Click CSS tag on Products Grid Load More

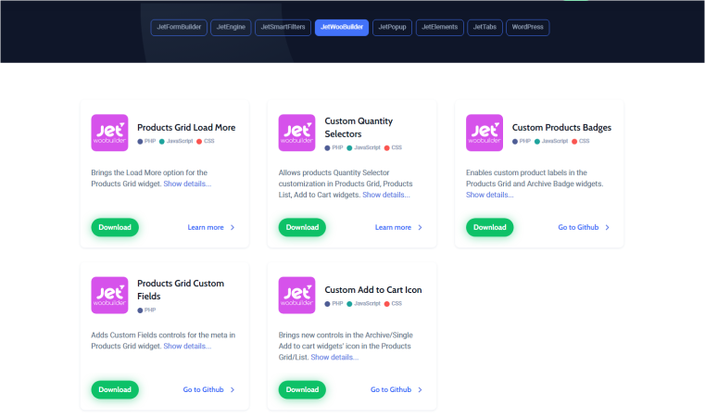tap(206, 141)
